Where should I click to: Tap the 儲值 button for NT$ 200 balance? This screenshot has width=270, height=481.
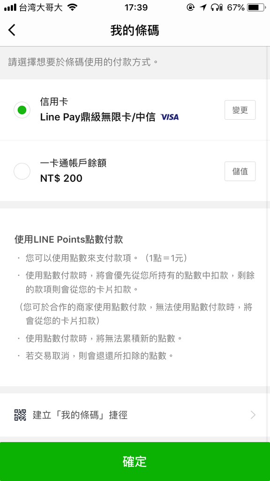pyautogui.click(x=240, y=171)
